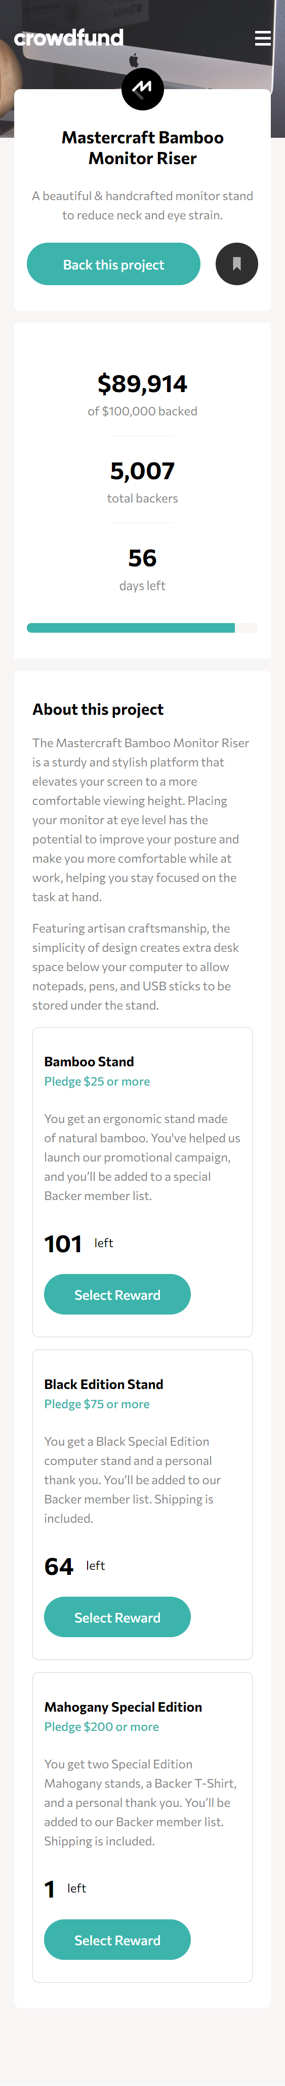Click the funding progress bar
The width and height of the screenshot is (285, 2086).
(143, 628)
